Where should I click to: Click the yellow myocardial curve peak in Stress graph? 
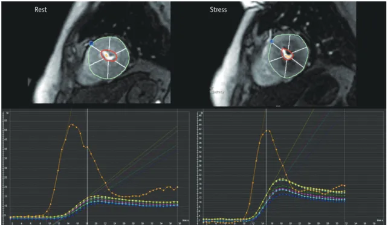click(282, 179)
